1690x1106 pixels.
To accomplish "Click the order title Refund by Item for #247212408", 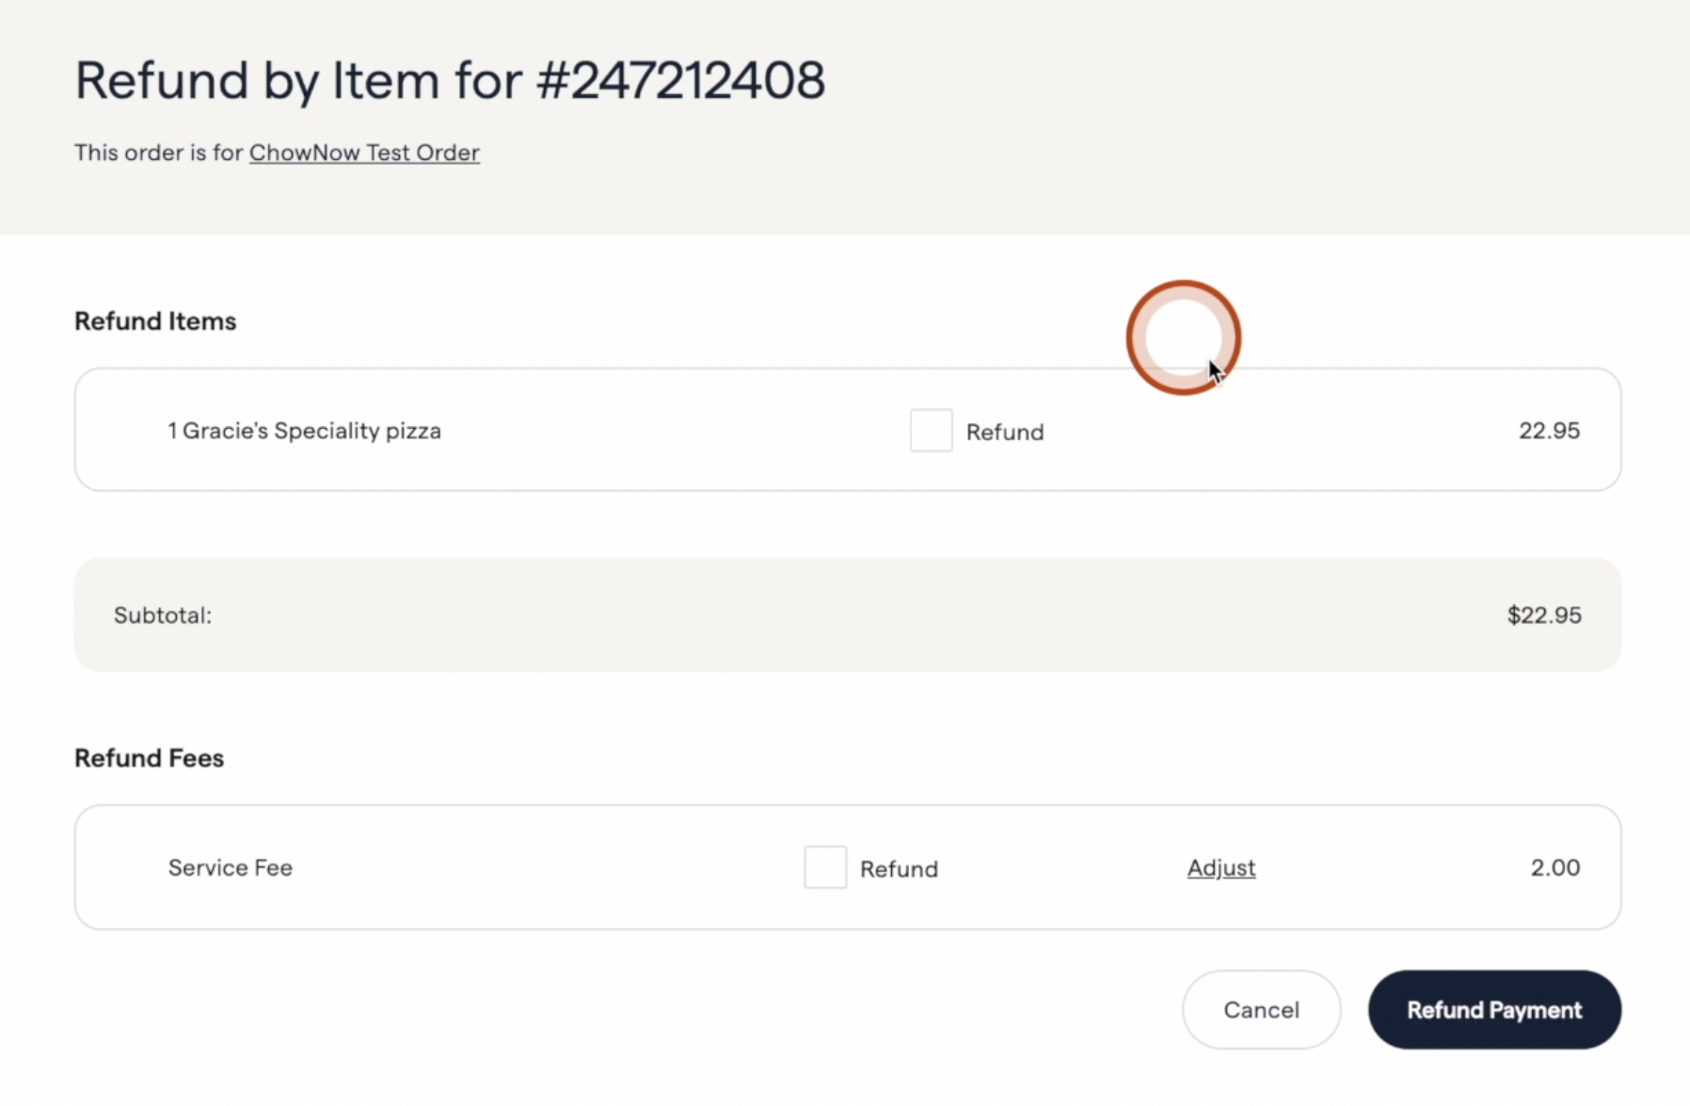I will point(450,80).
